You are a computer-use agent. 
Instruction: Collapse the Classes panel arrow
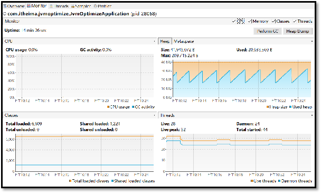click(154, 115)
